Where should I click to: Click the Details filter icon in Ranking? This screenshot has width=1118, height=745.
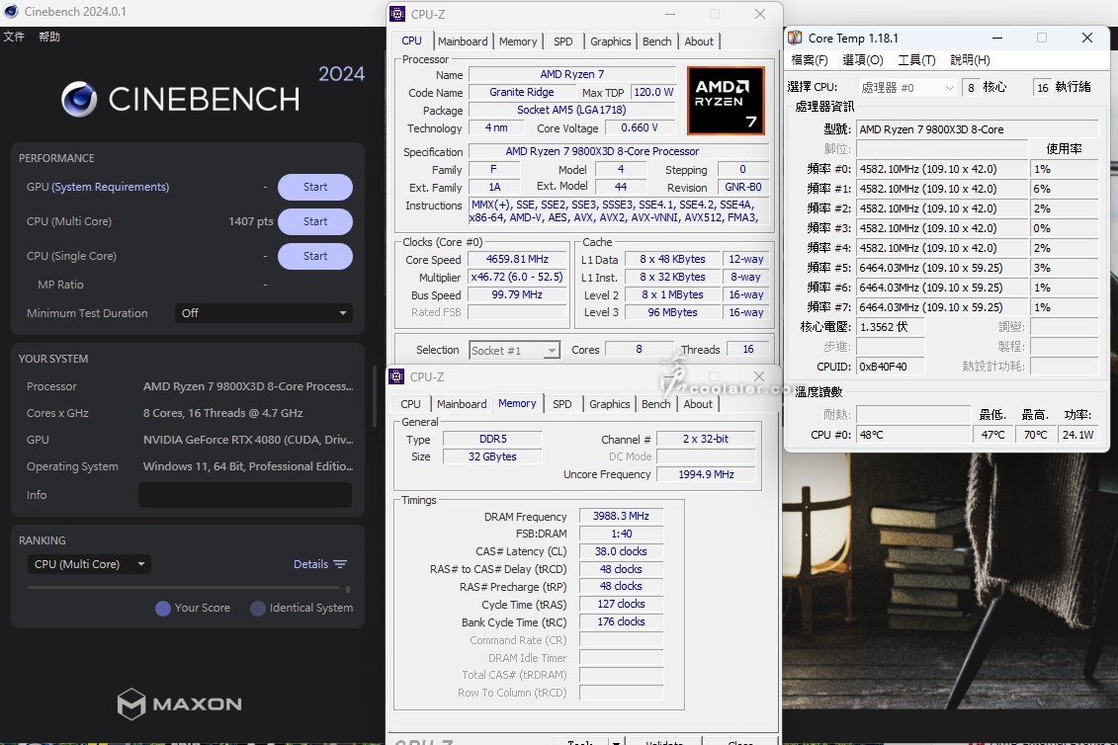[x=340, y=564]
